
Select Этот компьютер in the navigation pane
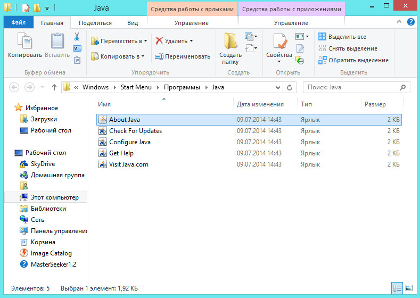click(x=46, y=197)
